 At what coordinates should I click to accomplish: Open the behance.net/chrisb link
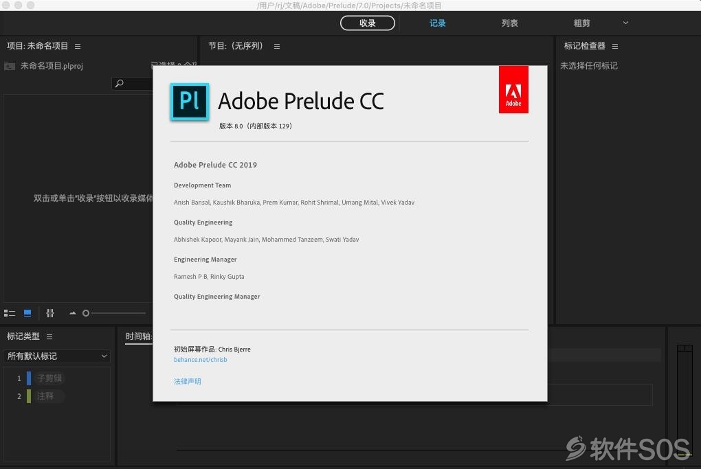pos(200,360)
